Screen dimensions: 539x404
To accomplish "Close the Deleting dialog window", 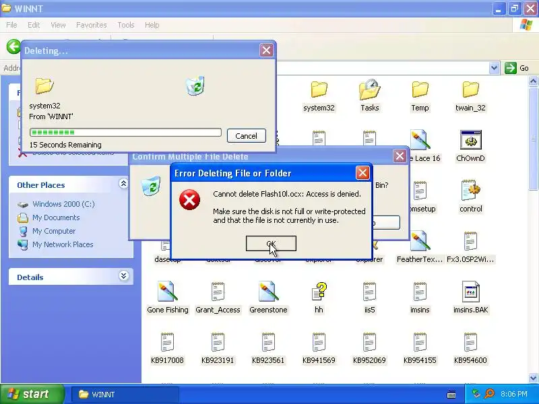I will [266, 50].
